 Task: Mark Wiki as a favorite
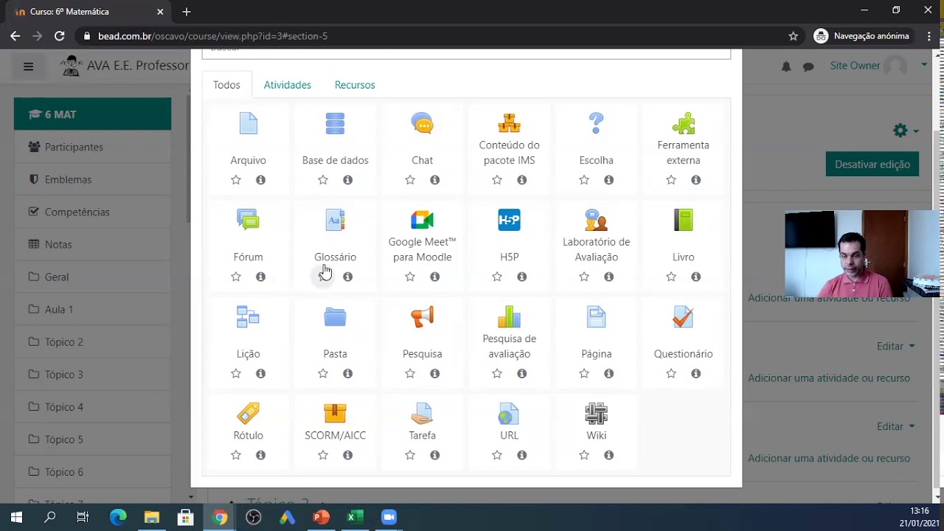(584, 455)
